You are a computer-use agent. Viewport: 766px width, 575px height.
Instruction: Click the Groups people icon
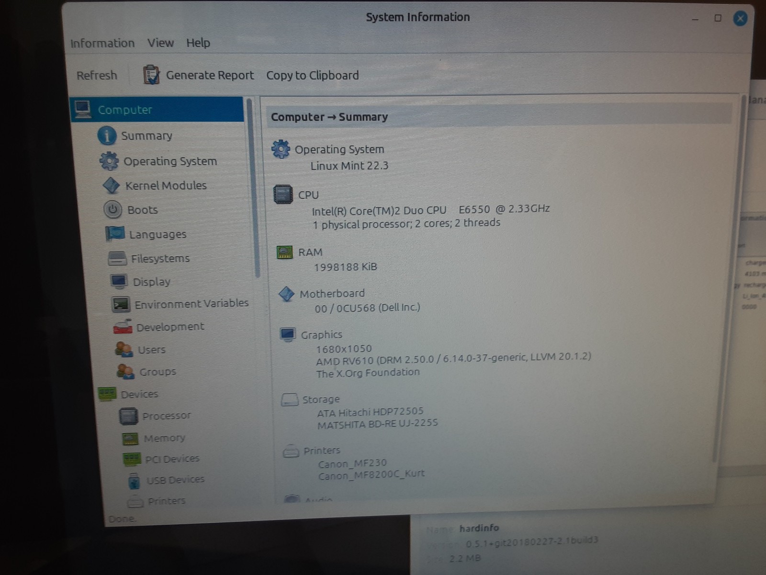pos(126,371)
